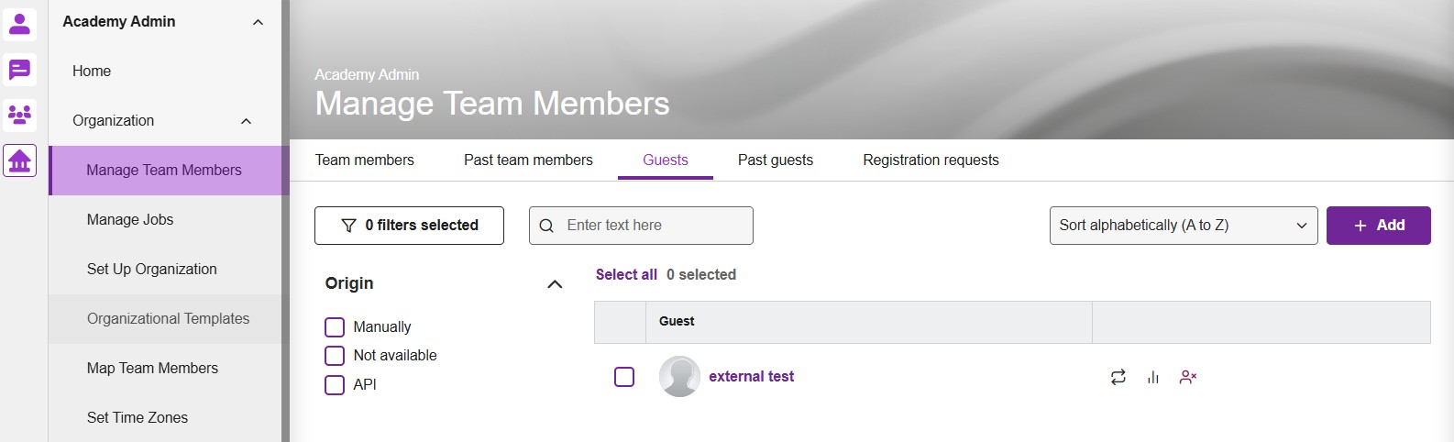The height and width of the screenshot is (442, 1454).
Task: Click the Add button
Action: (x=1379, y=226)
